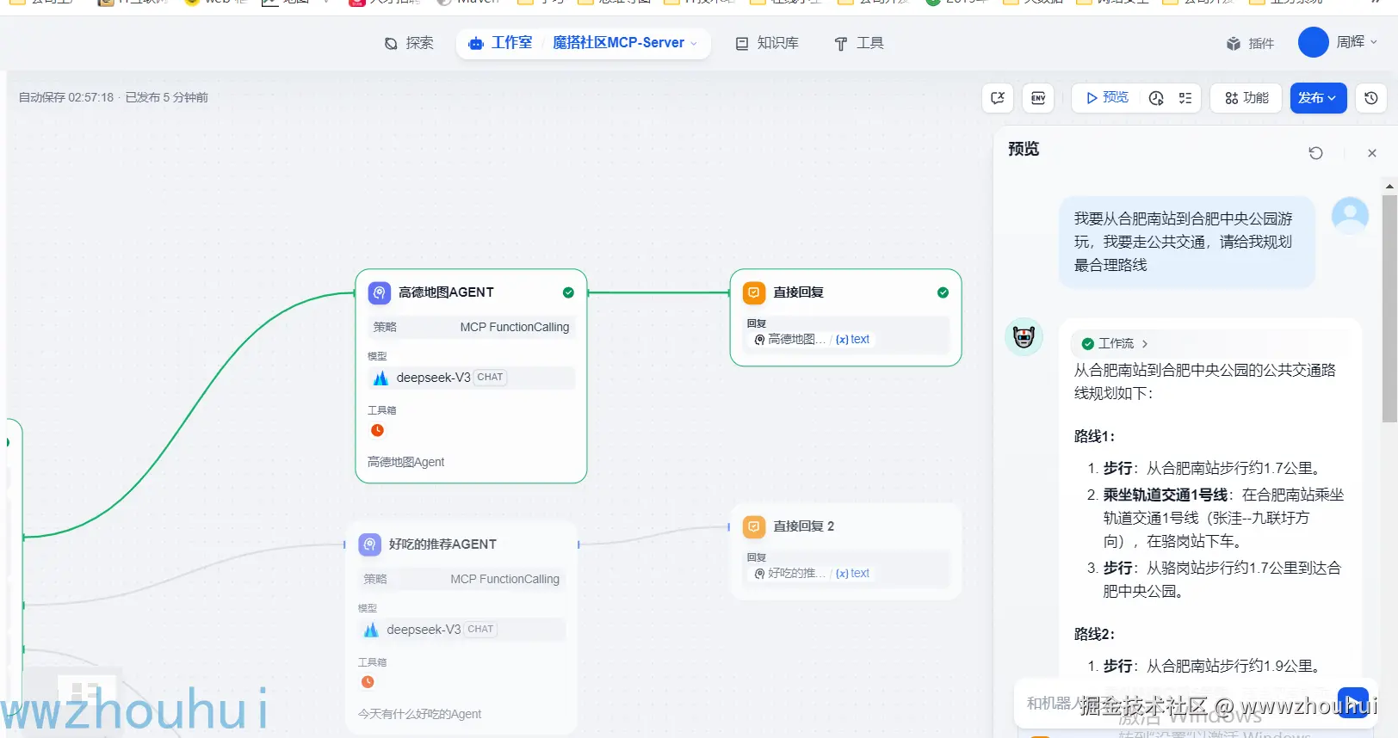The width and height of the screenshot is (1398, 738).
Task: Open the 功能 features button
Action: (x=1246, y=98)
